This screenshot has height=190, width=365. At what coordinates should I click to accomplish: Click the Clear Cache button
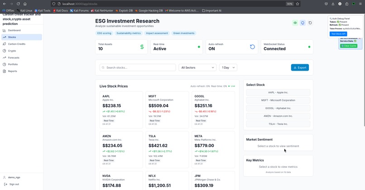coord(349,46)
